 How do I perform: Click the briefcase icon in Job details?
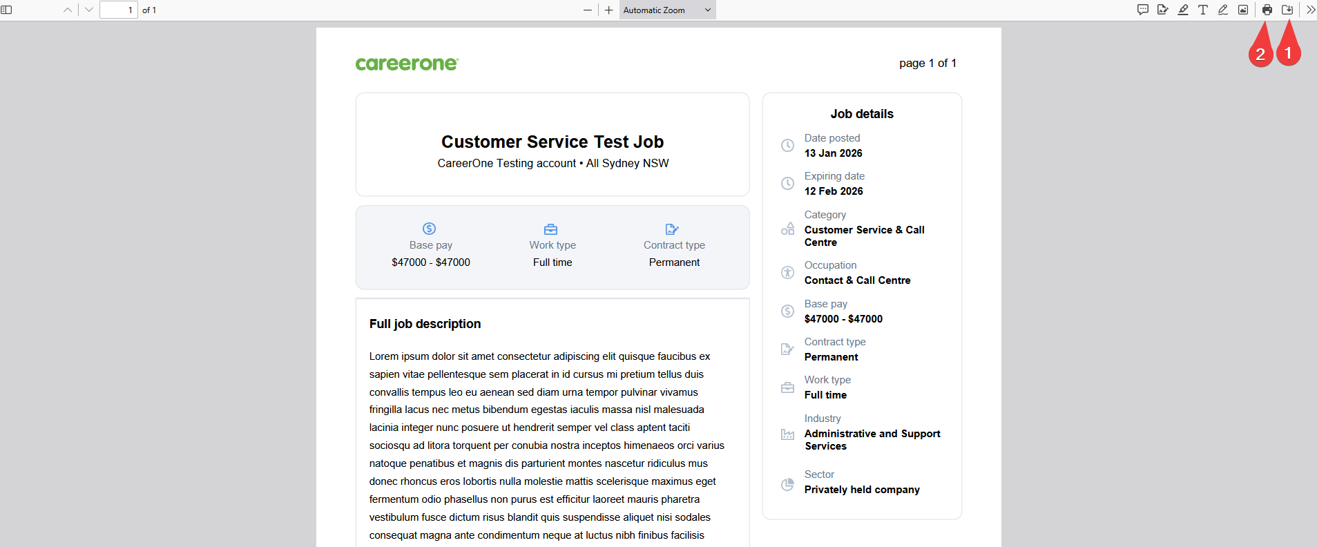(787, 387)
